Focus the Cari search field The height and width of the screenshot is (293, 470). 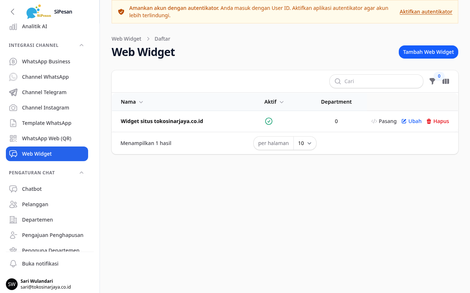click(376, 81)
